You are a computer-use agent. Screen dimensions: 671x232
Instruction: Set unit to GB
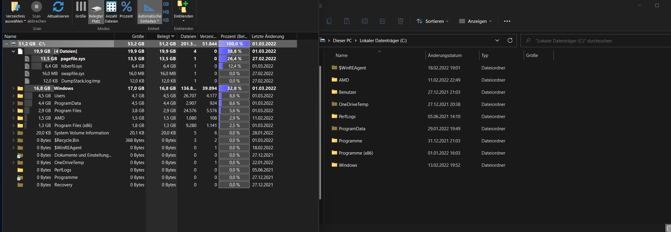tap(166, 4)
